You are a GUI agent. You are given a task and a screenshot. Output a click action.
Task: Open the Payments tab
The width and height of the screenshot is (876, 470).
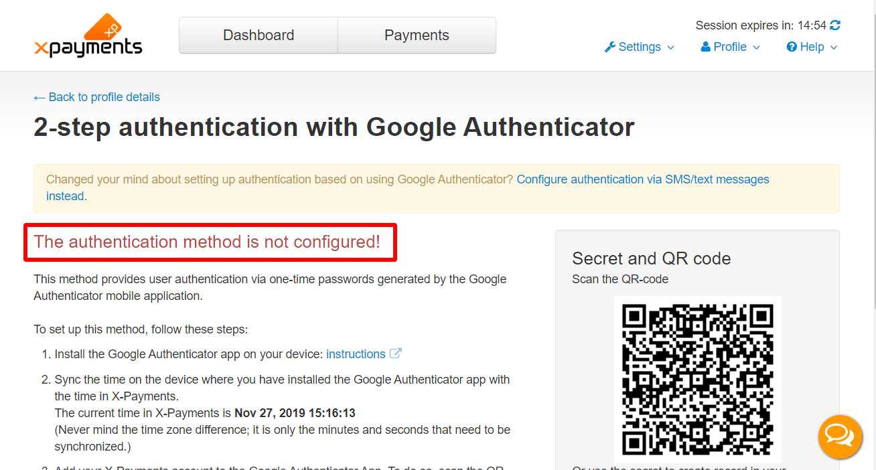(417, 35)
